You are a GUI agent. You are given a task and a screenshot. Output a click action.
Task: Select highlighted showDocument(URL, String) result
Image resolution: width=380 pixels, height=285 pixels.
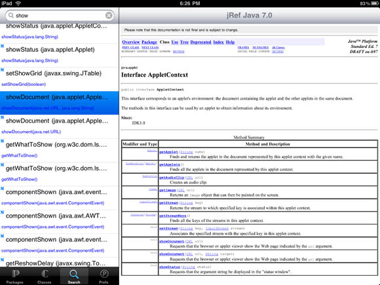[60, 103]
